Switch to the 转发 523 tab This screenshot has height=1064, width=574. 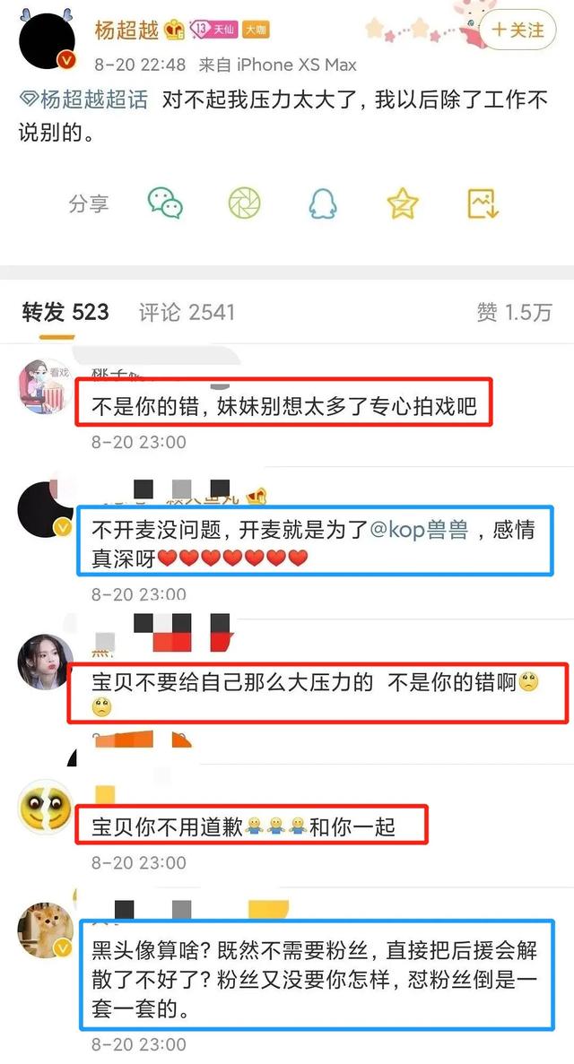coord(65,312)
